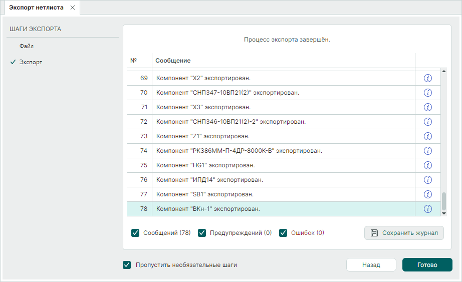462x282 pixels.
Task: Click "Сохранить журнал" button
Action: click(x=404, y=233)
